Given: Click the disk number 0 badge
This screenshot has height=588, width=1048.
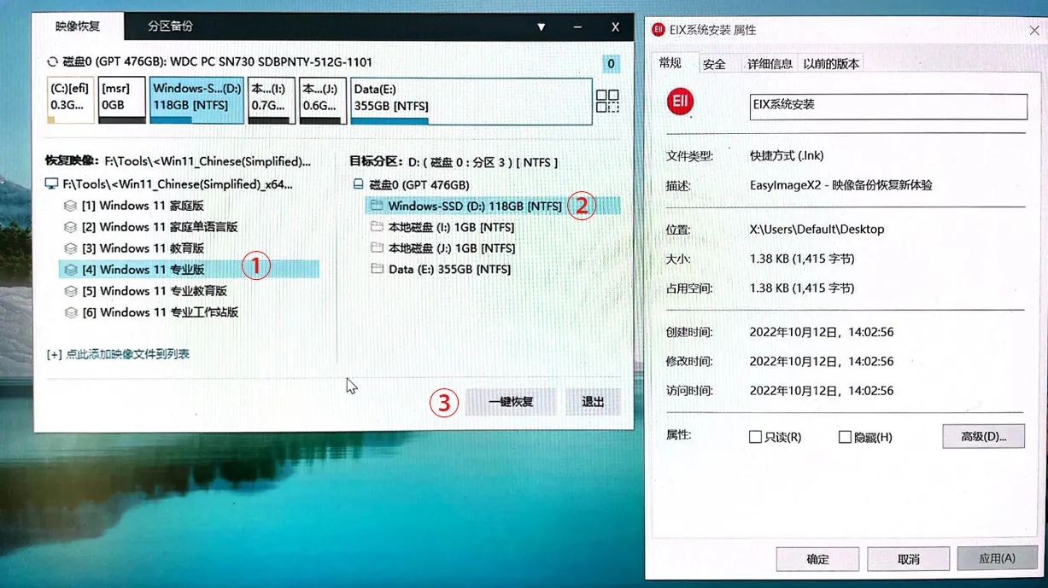Looking at the screenshot, I should pos(612,63).
